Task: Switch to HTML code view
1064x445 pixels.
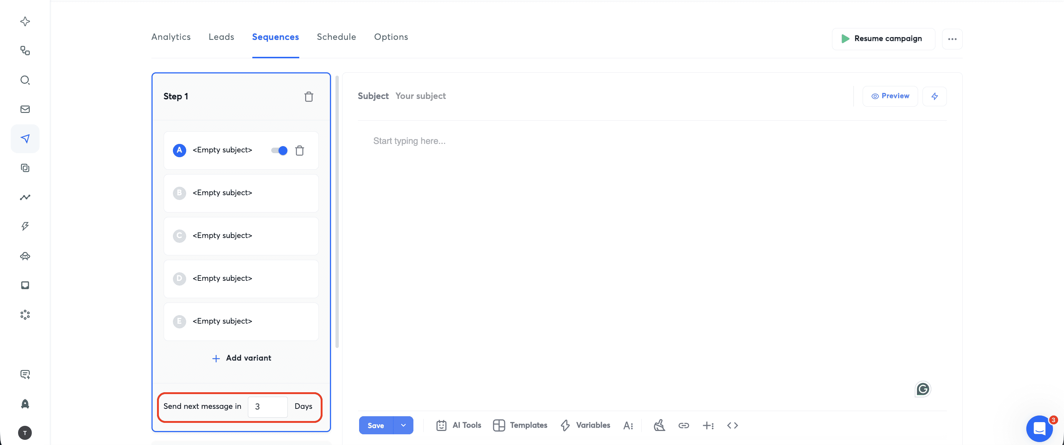Action: click(x=732, y=425)
